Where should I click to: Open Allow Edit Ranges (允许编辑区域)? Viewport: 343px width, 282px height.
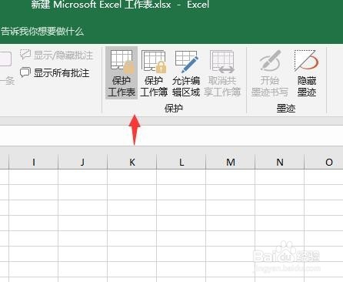pos(186,73)
